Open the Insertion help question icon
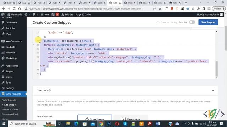This screenshot has width=227, height=127. [x=50, y=90]
